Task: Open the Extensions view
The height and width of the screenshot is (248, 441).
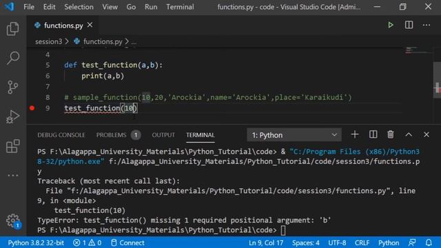Action: click(x=13, y=146)
